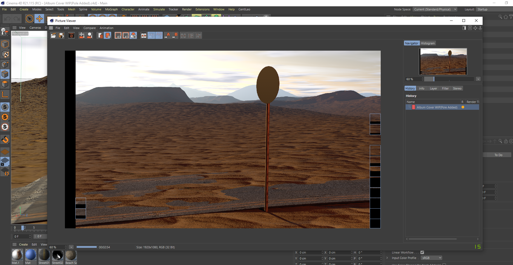
Task: Switch to the Navigator tab
Action: click(412, 43)
